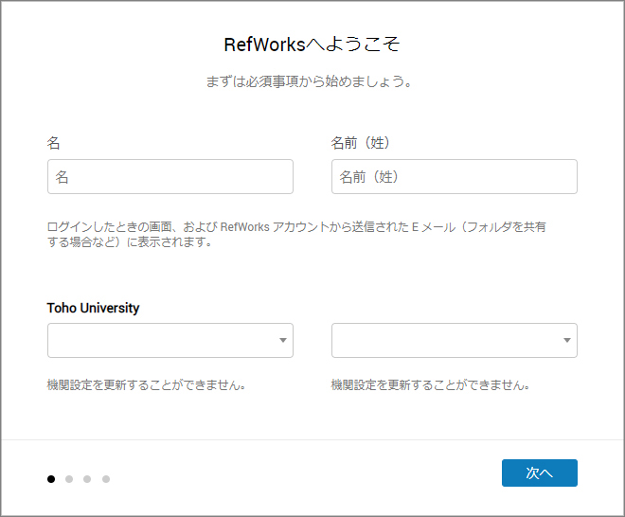The height and width of the screenshot is (517, 625).
Task: Click the 名 first name input field
Action: tap(170, 176)
